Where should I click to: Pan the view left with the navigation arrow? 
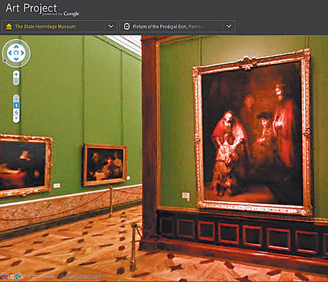pos(10,53)
